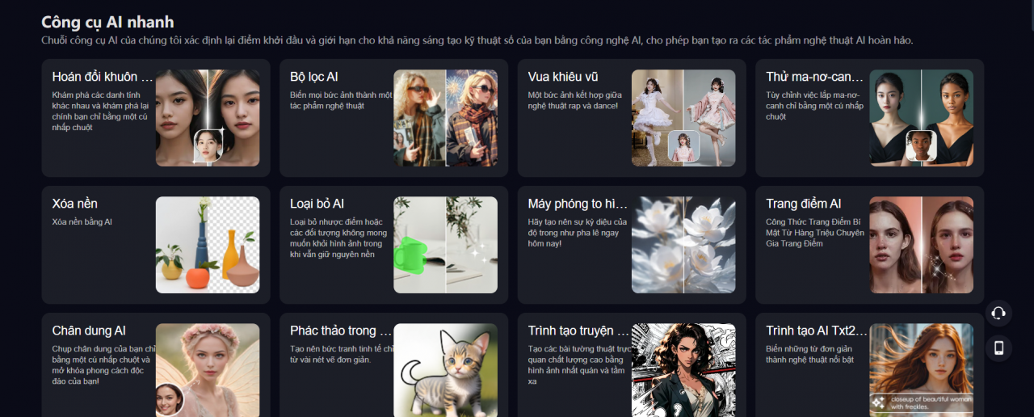
Task: Open the Loại bỏ AI green mug image
Action: pyautogui.click(x=445, y=245)
